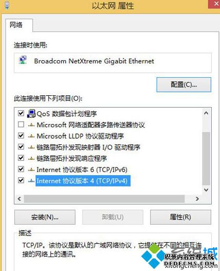Click the list's scroll up arrow
Viewport: 220px width, 271px height.
[x=206, y=113]
